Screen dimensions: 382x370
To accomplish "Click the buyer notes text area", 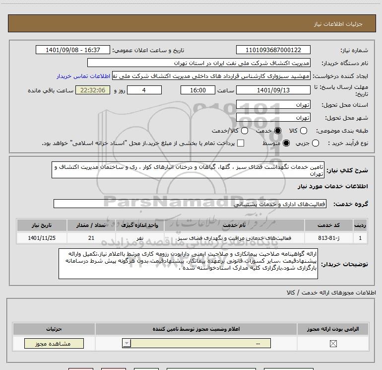I will pyautogui.click(x=188, y=264).
